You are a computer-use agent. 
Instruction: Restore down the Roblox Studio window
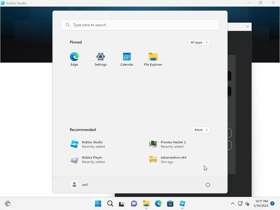coord(261,3)
